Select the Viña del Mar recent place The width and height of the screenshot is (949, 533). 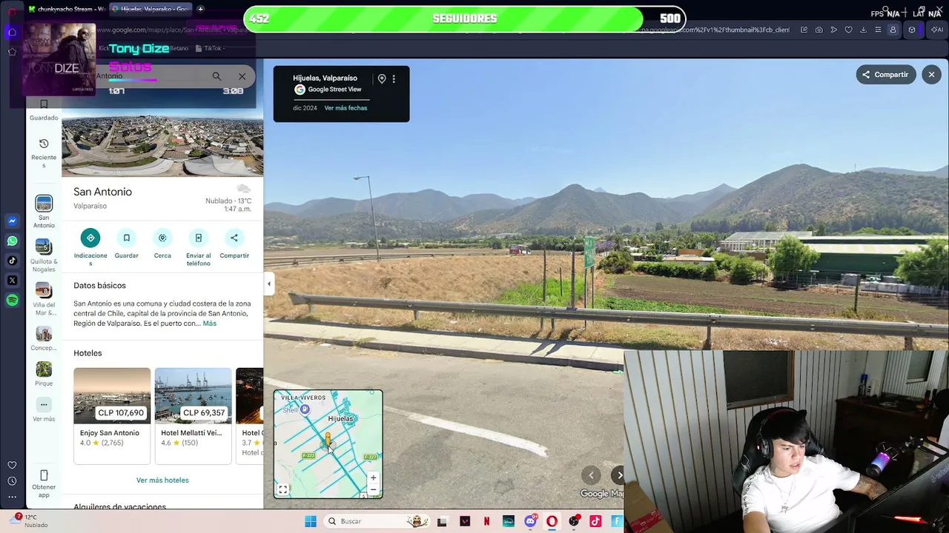44,299
